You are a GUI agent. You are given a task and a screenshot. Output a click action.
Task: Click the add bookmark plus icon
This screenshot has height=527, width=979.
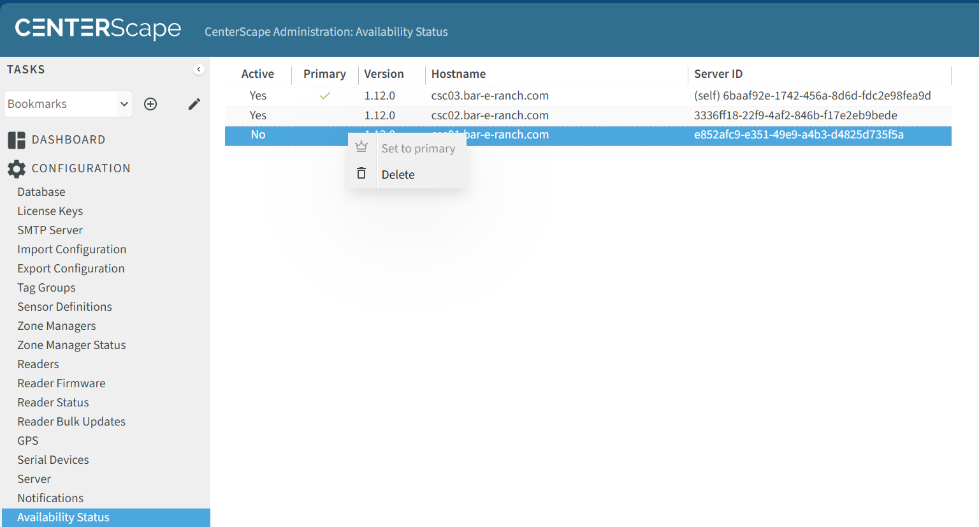150,104
